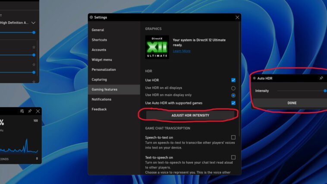The image size is (327, 184).
Task: Open the Accounts settings tab
Action: point(114,50)
